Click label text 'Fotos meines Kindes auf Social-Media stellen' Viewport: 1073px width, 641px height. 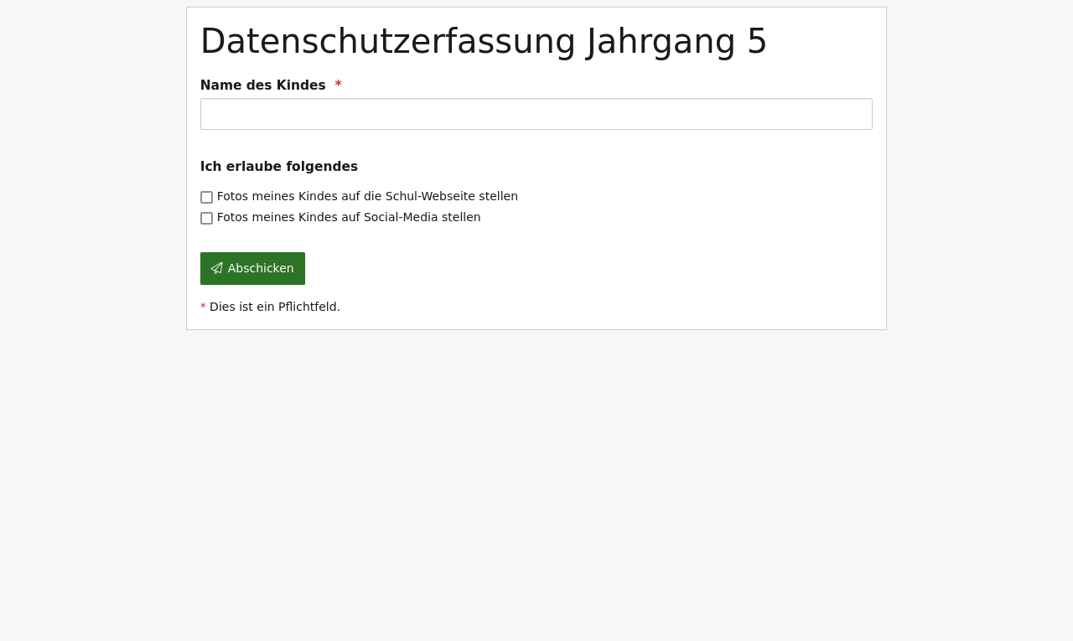349,217
